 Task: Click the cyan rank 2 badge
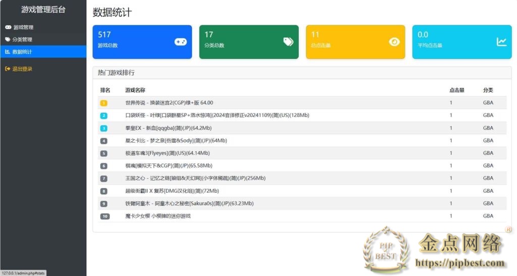click(x=104, y=116)
